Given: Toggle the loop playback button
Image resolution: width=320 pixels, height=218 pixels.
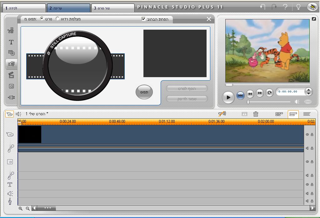Looking at the screenshot, I should [269, 93].
